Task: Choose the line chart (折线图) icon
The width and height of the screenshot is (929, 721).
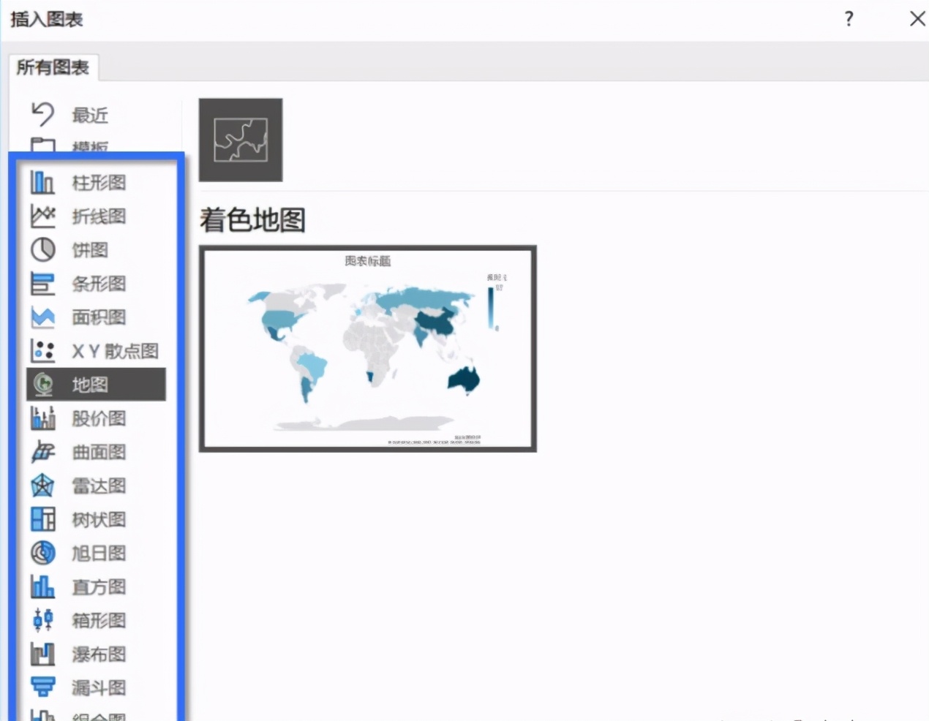Action: coord(42,216)
